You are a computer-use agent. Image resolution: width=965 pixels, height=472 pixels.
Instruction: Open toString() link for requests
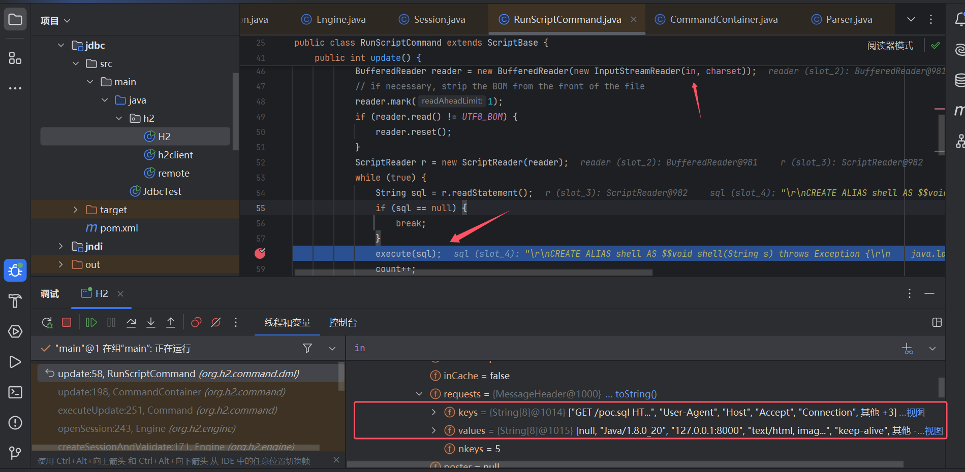point(636,394)
